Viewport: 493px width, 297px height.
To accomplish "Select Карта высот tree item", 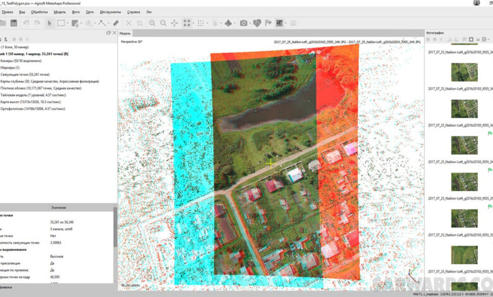I will pyautogui.click(x=30, y=102).
